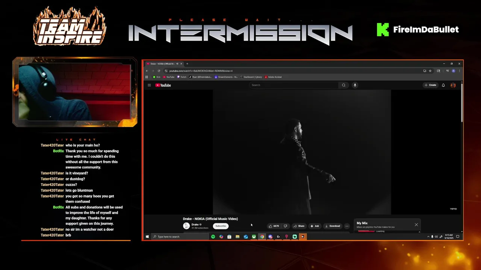This screenshot has width=481, height=270.
Task: Open a new browser tab
Action: click(187, 64)
